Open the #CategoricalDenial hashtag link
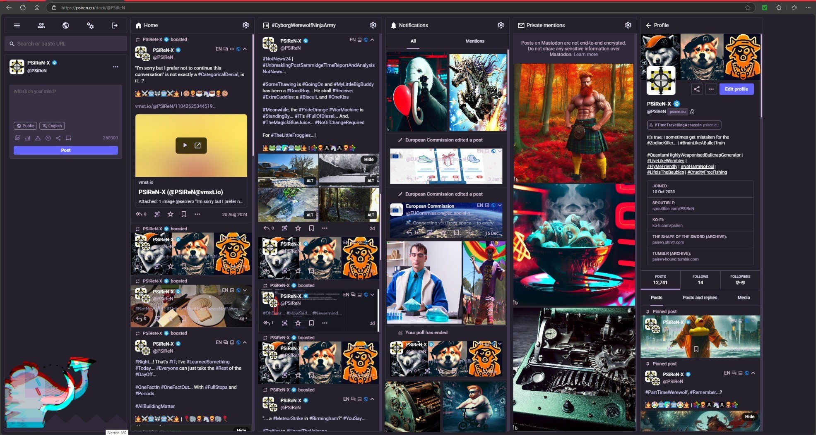The width and height of the screenshot is (816, 435). coord(218,74)
